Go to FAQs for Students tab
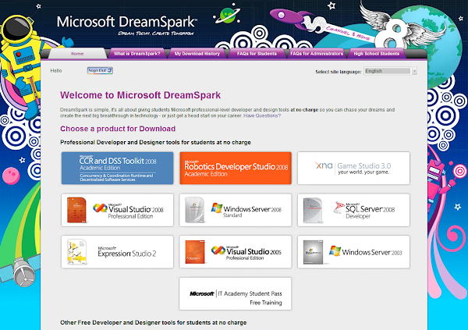The width and height of the screenshot is (468, 330). [257, 54]
